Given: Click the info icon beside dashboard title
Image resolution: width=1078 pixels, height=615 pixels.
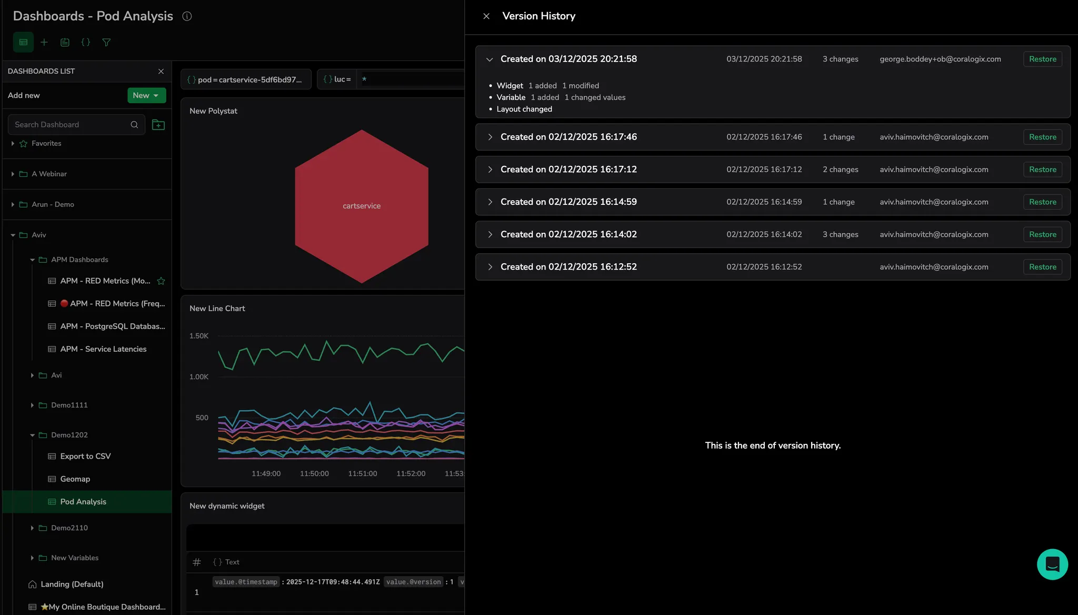Looking at the screenshot, I should 187,16.
